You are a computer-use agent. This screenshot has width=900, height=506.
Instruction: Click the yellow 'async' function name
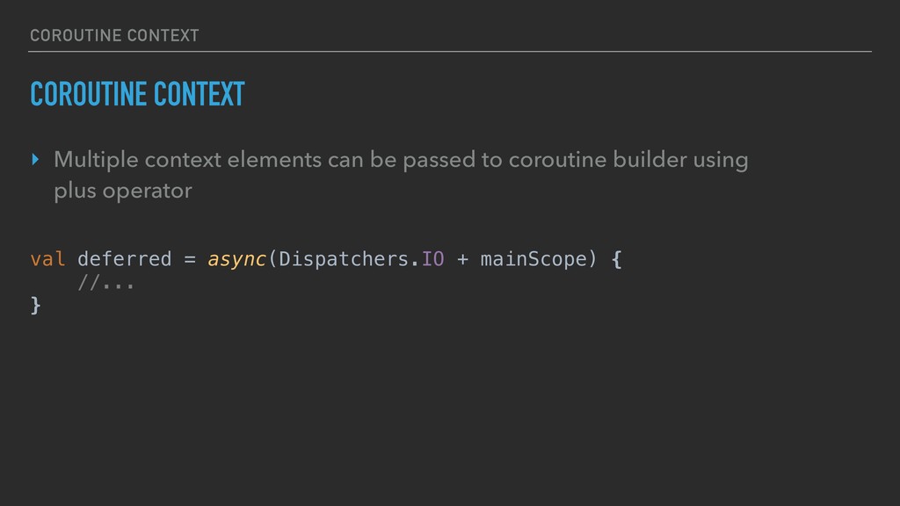tap(236, 259)
